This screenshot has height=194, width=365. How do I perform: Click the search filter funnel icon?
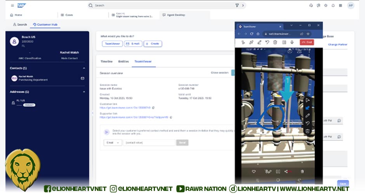[237, 5]
